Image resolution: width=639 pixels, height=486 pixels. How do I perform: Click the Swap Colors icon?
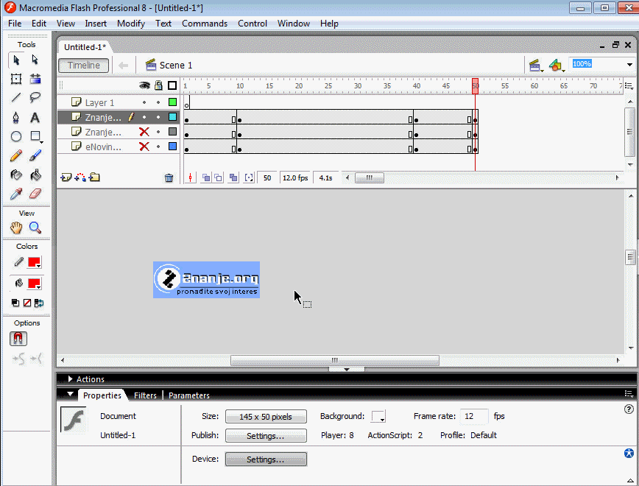[39, 303]
